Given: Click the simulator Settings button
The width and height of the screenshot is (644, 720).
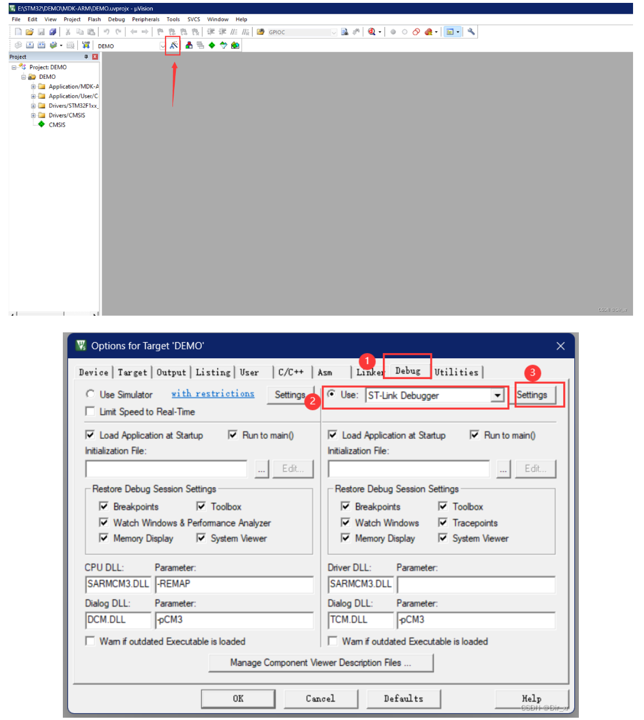Looking at the screenshot, I should pos(290,395).
